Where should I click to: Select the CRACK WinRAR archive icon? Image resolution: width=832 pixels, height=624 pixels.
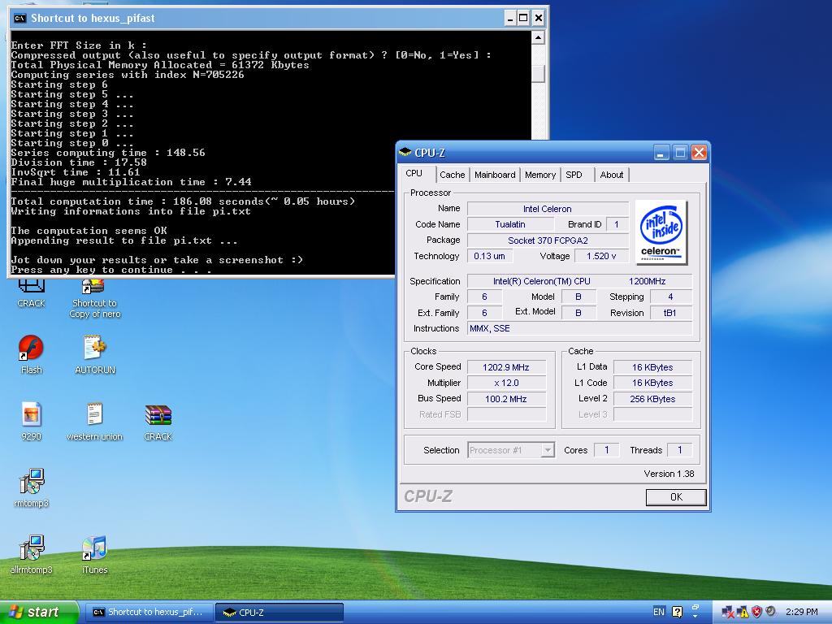pyautogui.click(x=158, y=415)
